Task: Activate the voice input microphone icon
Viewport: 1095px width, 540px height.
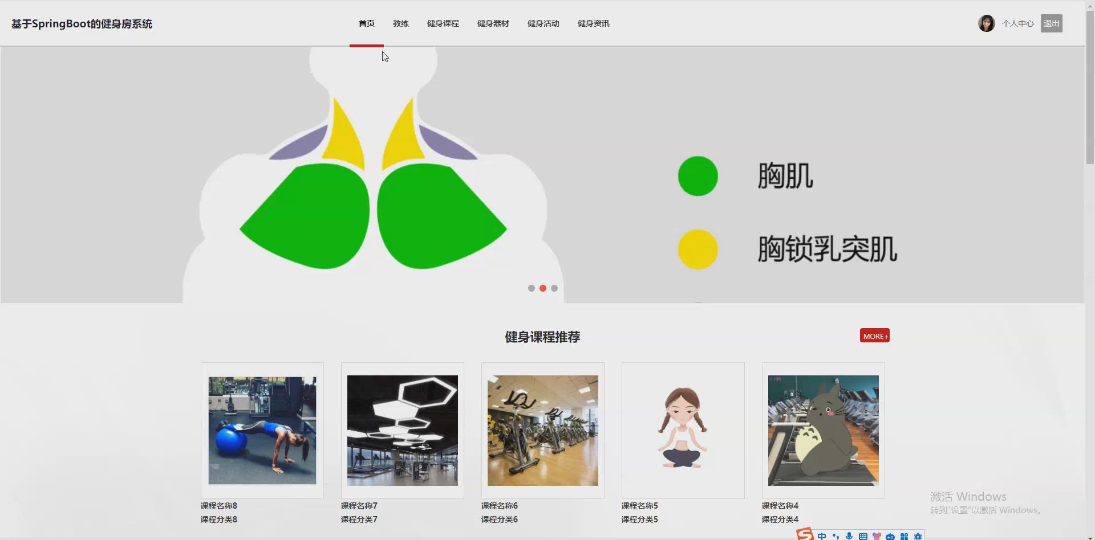Action: tap(849, 535)
